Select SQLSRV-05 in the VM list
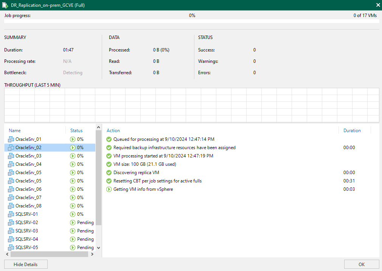This screenshot has height=271, width=382. tap(26, 248)
